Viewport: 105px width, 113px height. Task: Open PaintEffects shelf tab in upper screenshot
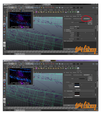(51, 10)
